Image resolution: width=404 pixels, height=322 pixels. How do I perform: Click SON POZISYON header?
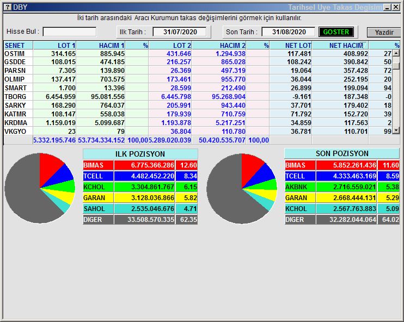coord(342,153)
